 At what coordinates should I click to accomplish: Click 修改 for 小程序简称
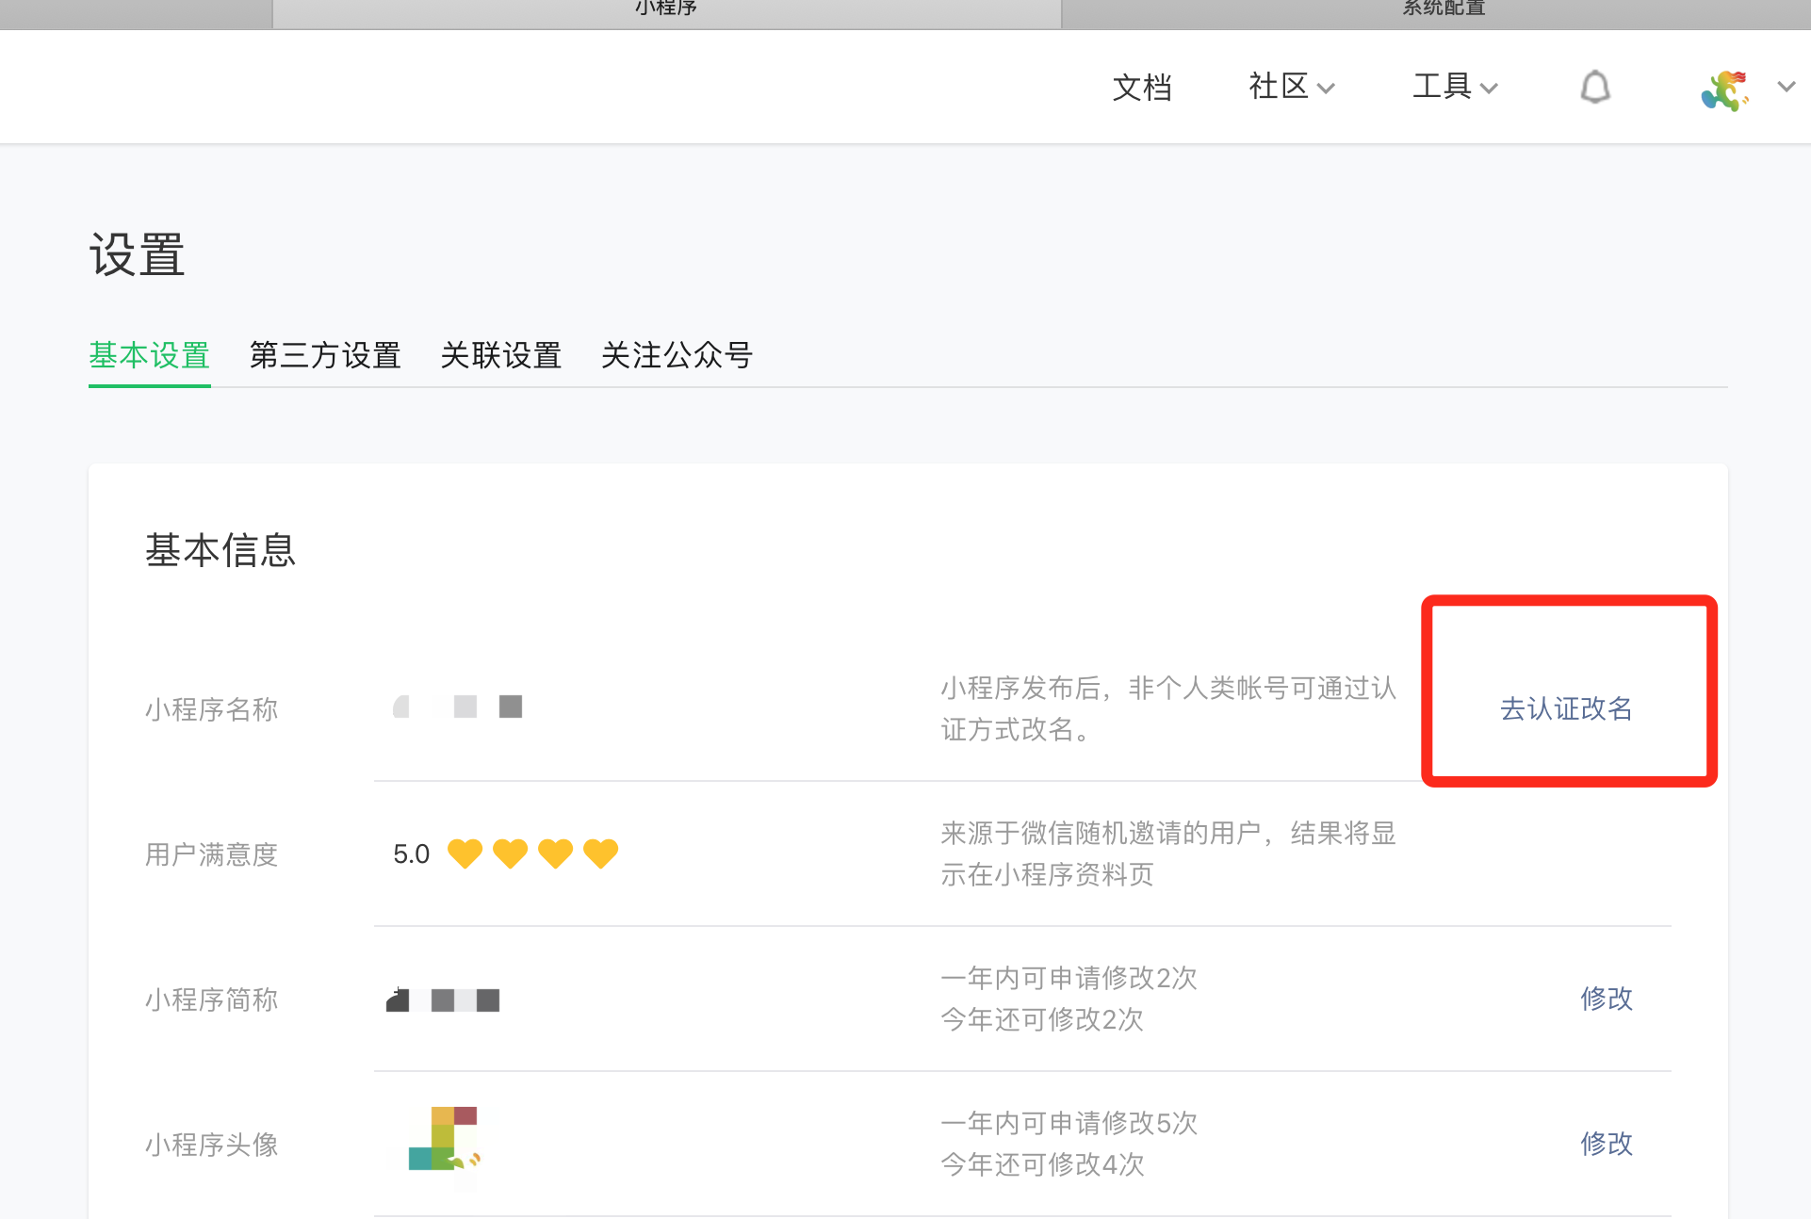(1606, 999)
